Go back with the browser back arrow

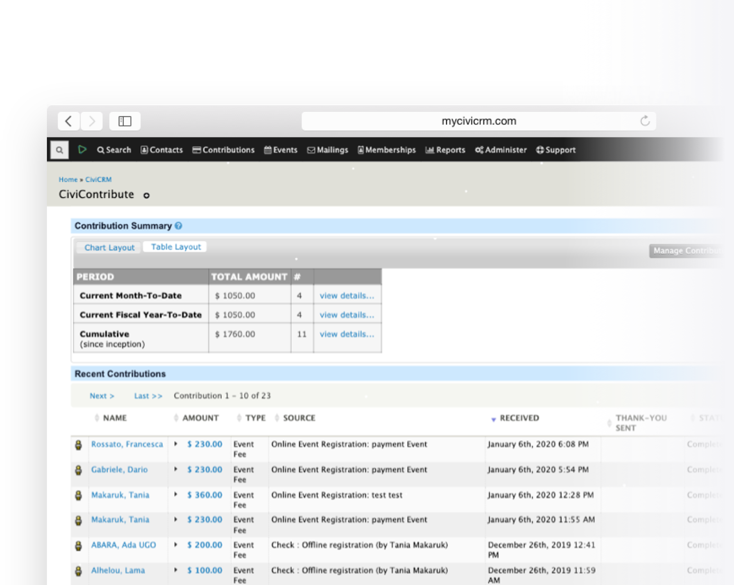click(x=69, y=121)
